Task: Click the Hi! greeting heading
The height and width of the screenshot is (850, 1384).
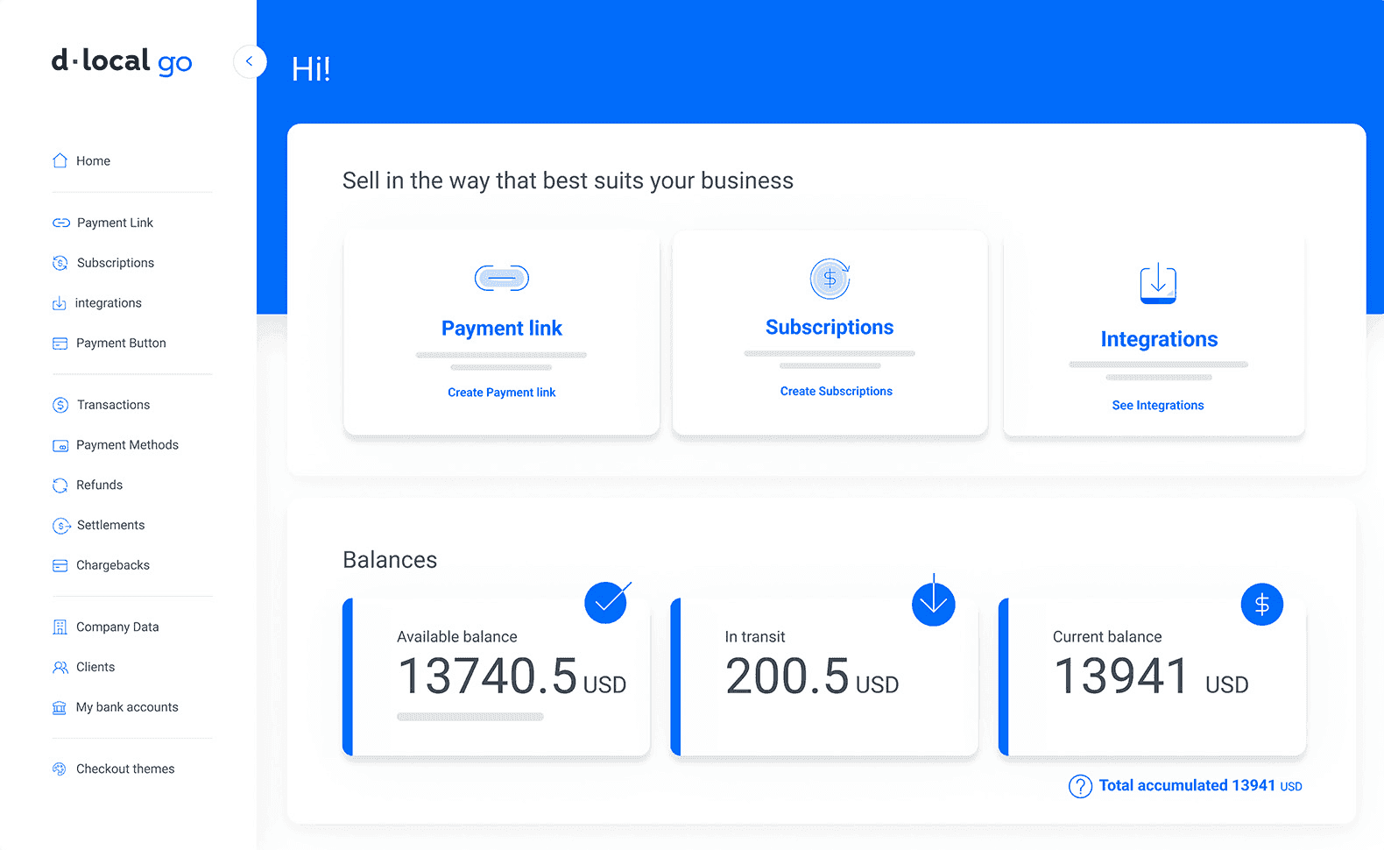Action: point(311,69)
